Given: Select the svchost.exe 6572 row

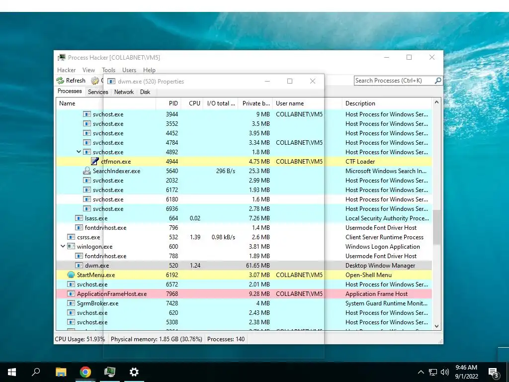Looking at the screenshot, I should pyautogui.click(x=244, y=284).
